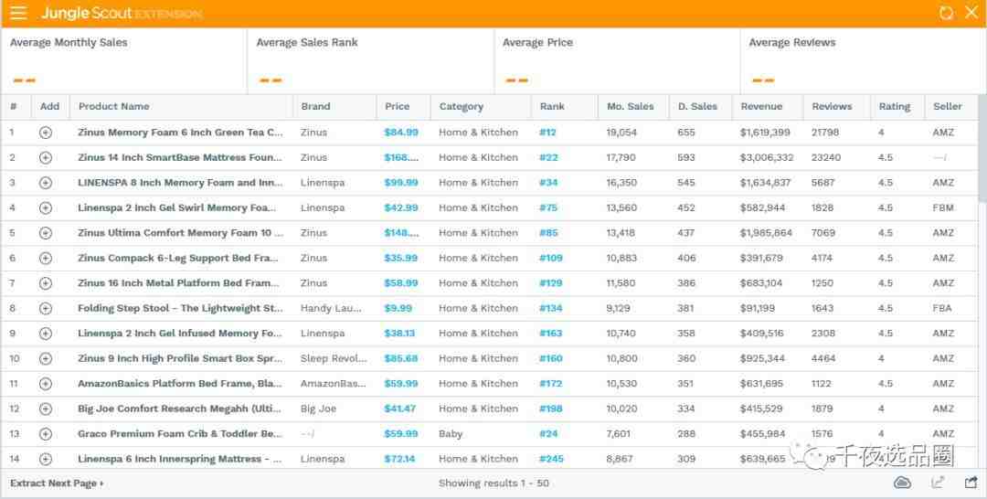Open price link $9.99

(398, 308)
